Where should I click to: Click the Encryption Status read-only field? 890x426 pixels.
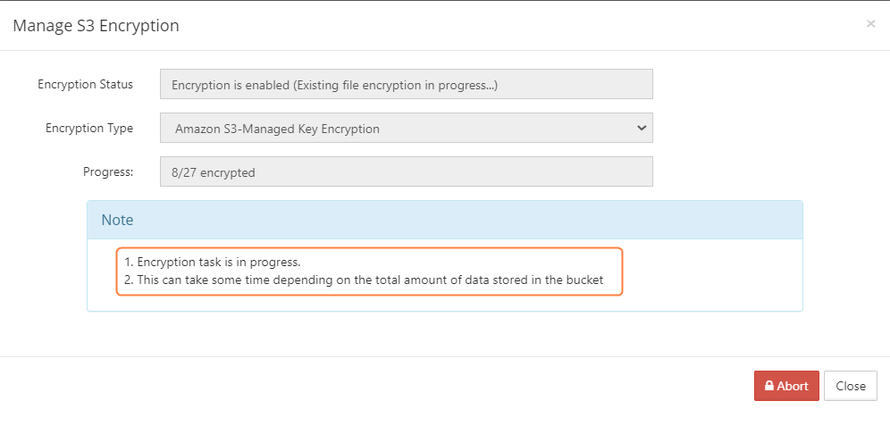[406, 84]
